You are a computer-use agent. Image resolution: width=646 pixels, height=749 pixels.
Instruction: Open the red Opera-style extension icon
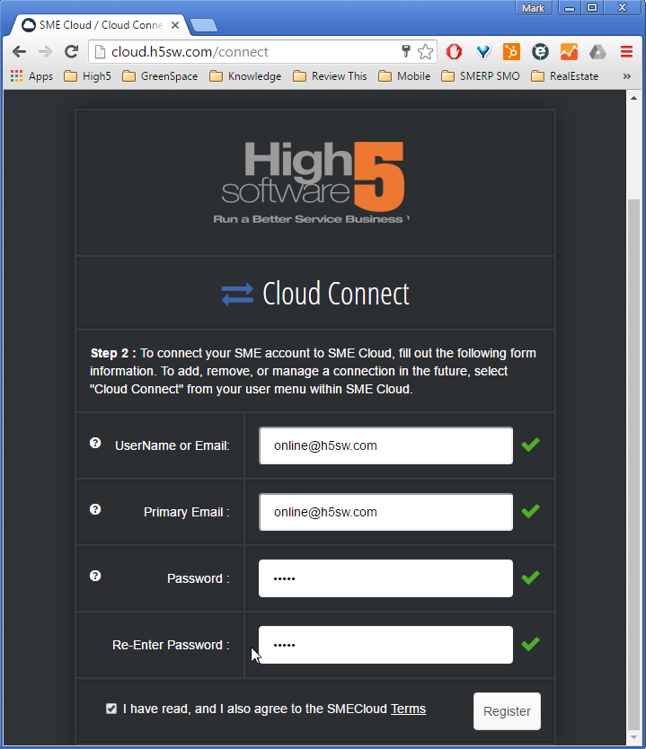[x=454, y=51]
